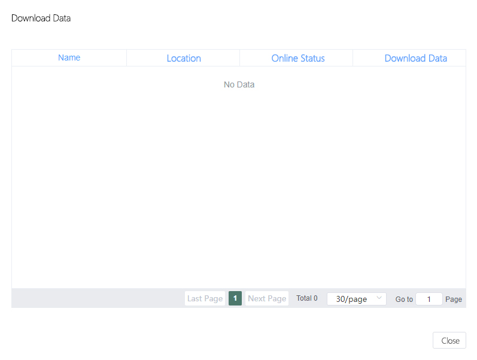This screenshot has width=477, height=360.
Task: Click the divider between Location and Online Status
Action: (239, 58)
